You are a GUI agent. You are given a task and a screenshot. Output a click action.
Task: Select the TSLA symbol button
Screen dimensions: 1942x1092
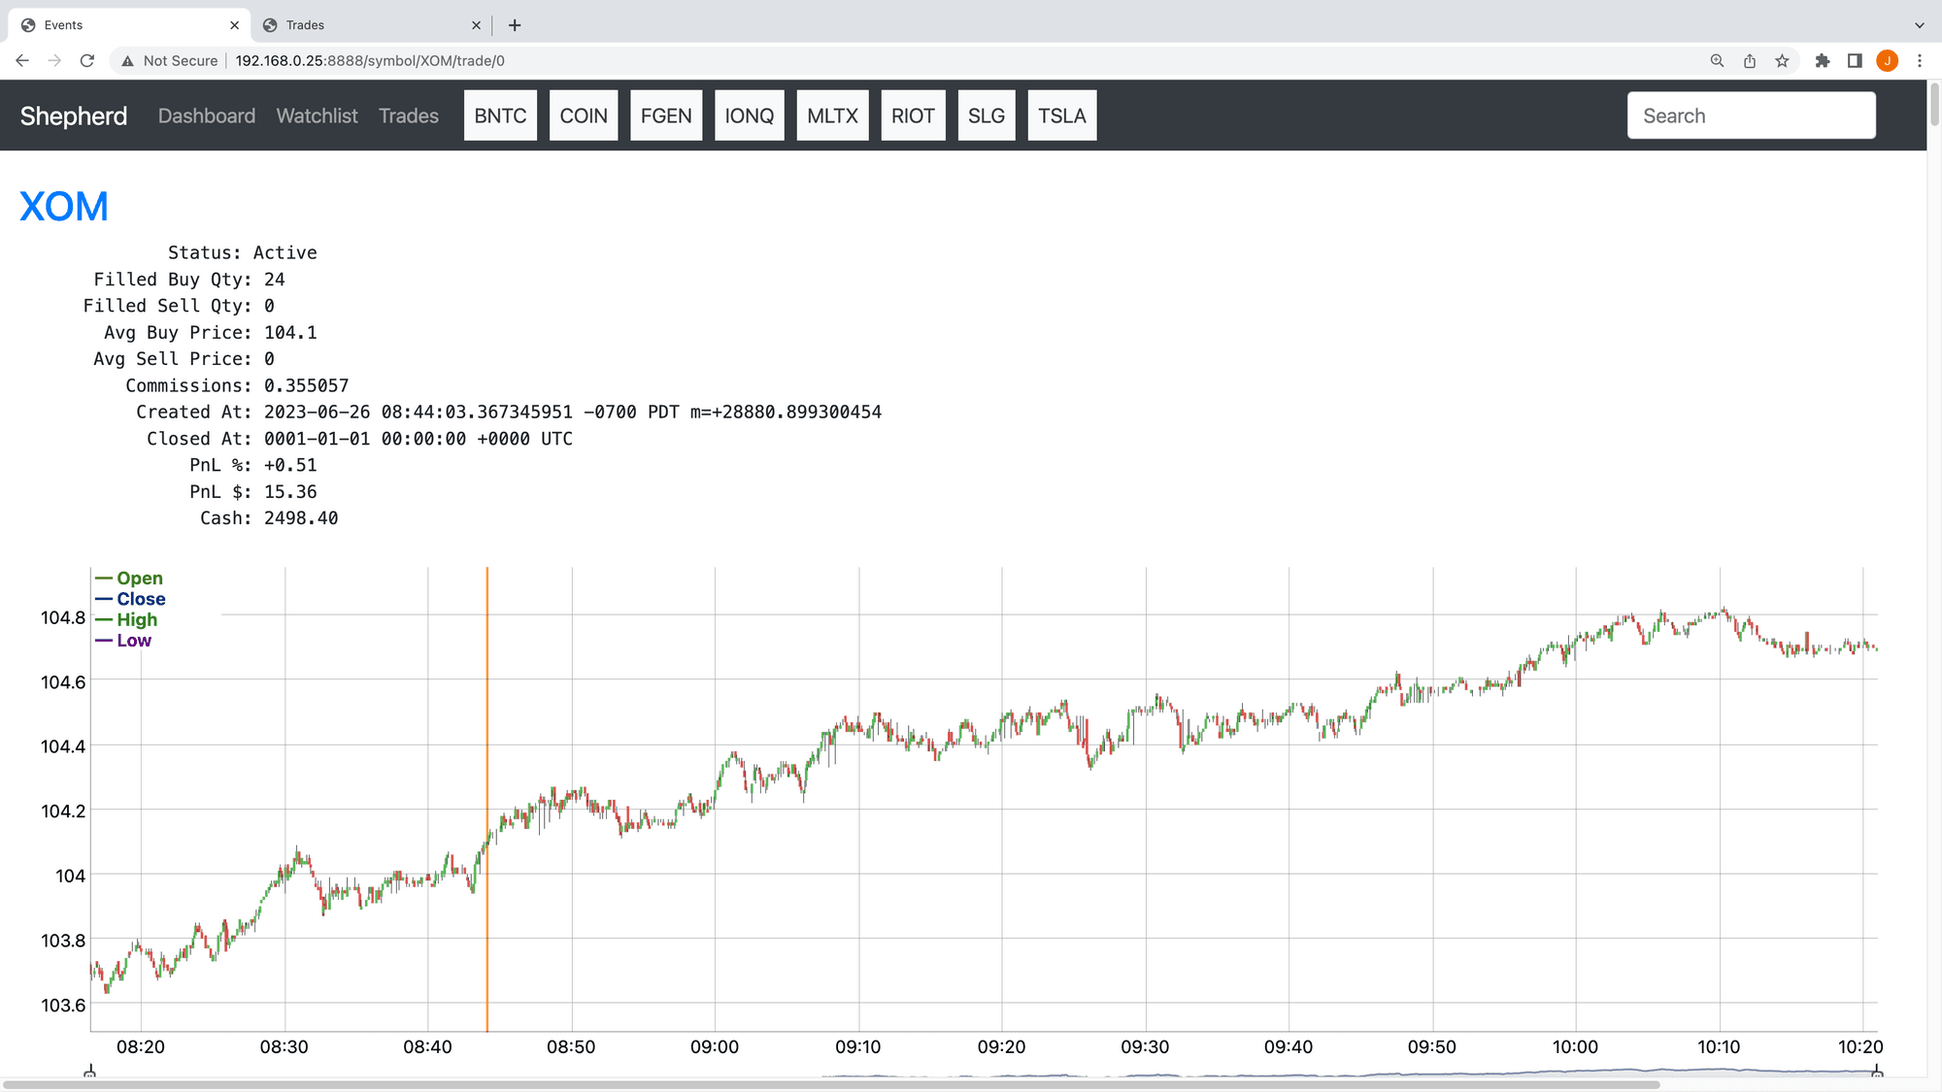click(x=1061, y=116)
